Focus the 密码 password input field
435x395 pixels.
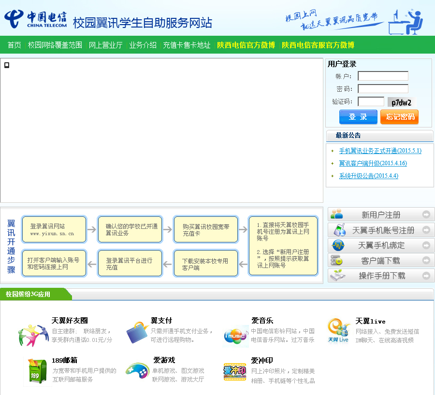[x=383, y=89]
